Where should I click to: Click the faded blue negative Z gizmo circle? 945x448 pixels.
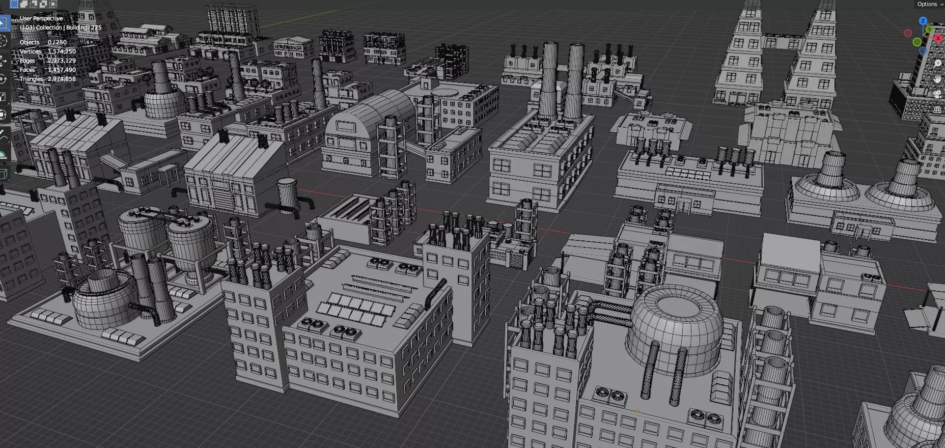tap(923, 50)
